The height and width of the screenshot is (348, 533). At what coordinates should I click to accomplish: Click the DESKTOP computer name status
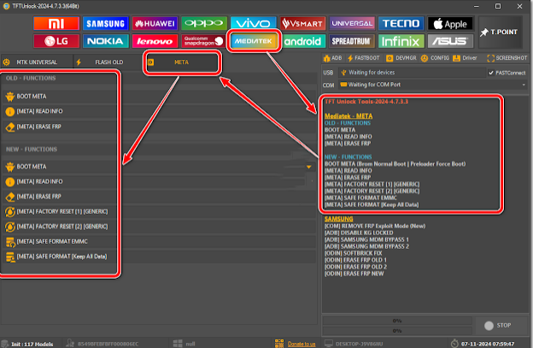(x=360, y=345)
